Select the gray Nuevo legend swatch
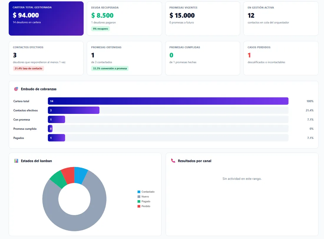The width and height of the screenshot is (324, 239). click(139, 197)
